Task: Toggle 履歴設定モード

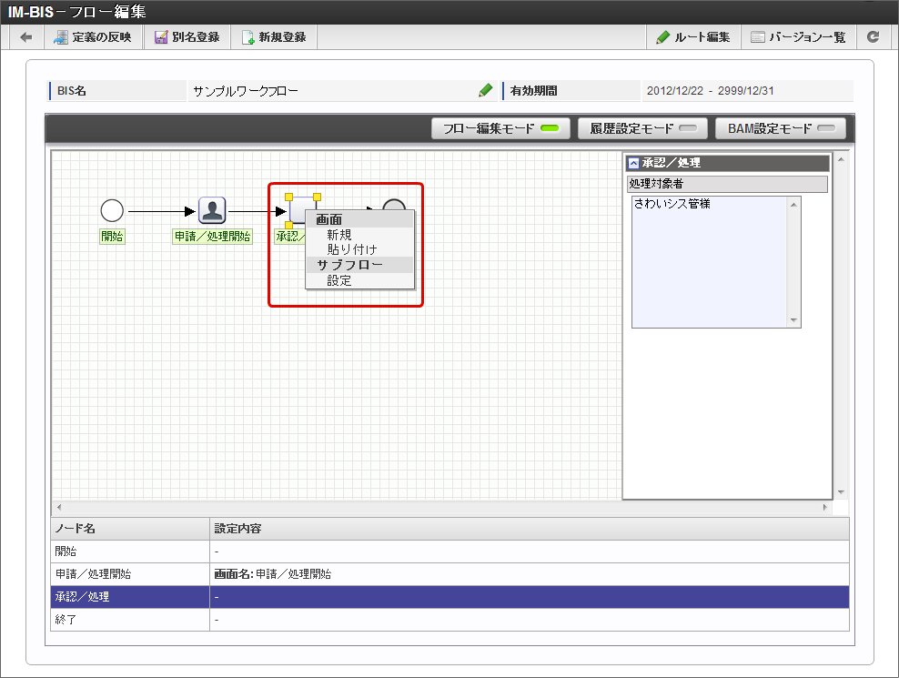Action: (x=642, y=128)
